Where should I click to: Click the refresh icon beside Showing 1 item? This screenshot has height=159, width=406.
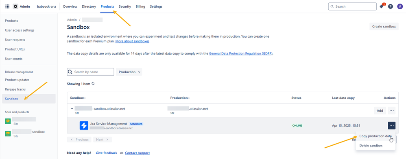[x=93, y=84]
